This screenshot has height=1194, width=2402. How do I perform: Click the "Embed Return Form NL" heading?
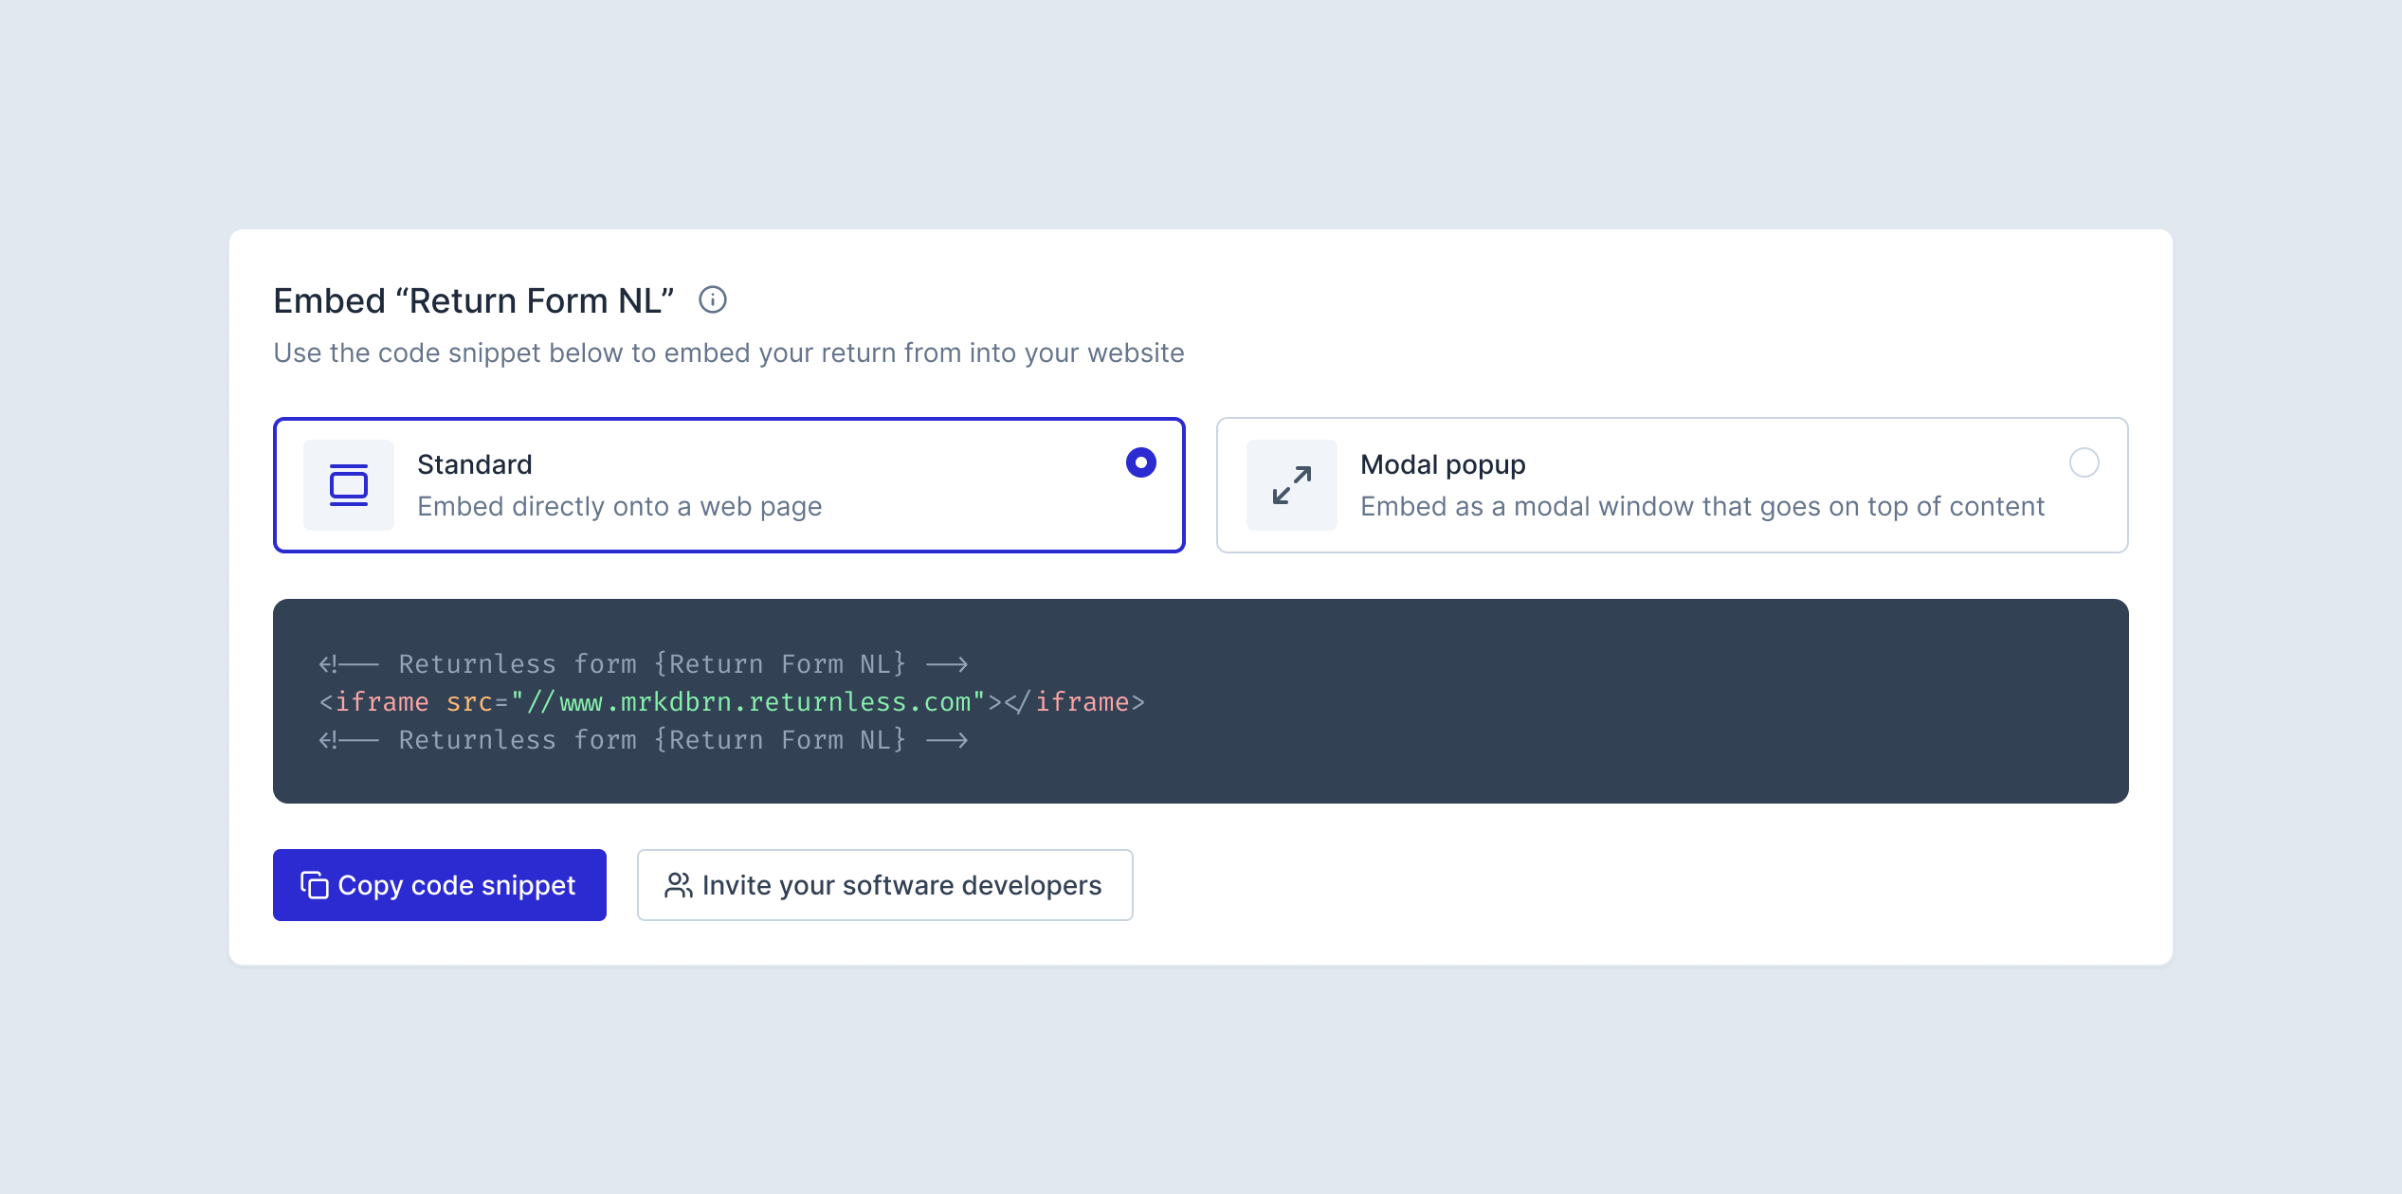tap(474, 301)
